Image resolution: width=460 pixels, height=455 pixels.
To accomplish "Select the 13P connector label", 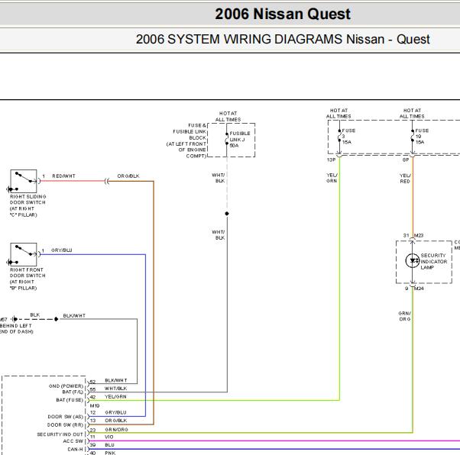I will pyautogui.click(x=331, y=160).
